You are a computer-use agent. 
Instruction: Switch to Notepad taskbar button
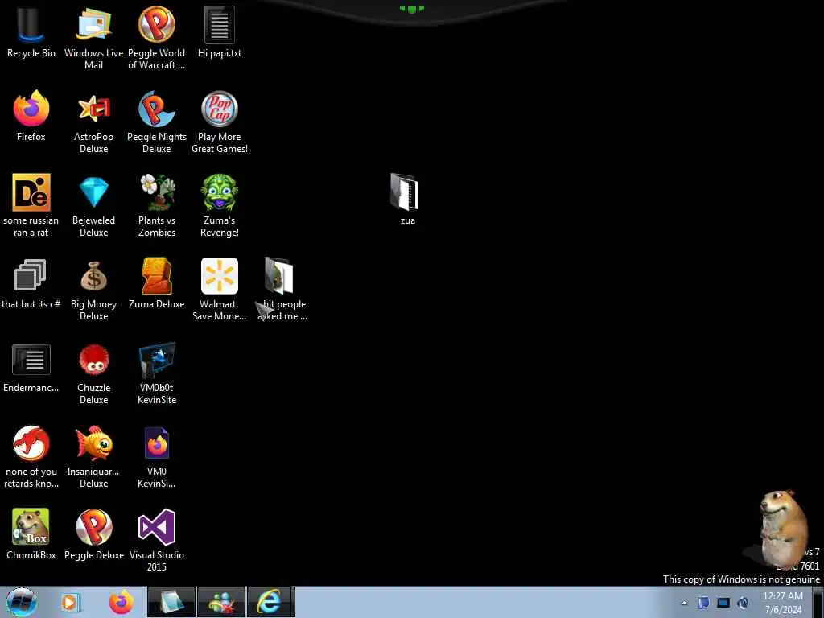point(171,602)
